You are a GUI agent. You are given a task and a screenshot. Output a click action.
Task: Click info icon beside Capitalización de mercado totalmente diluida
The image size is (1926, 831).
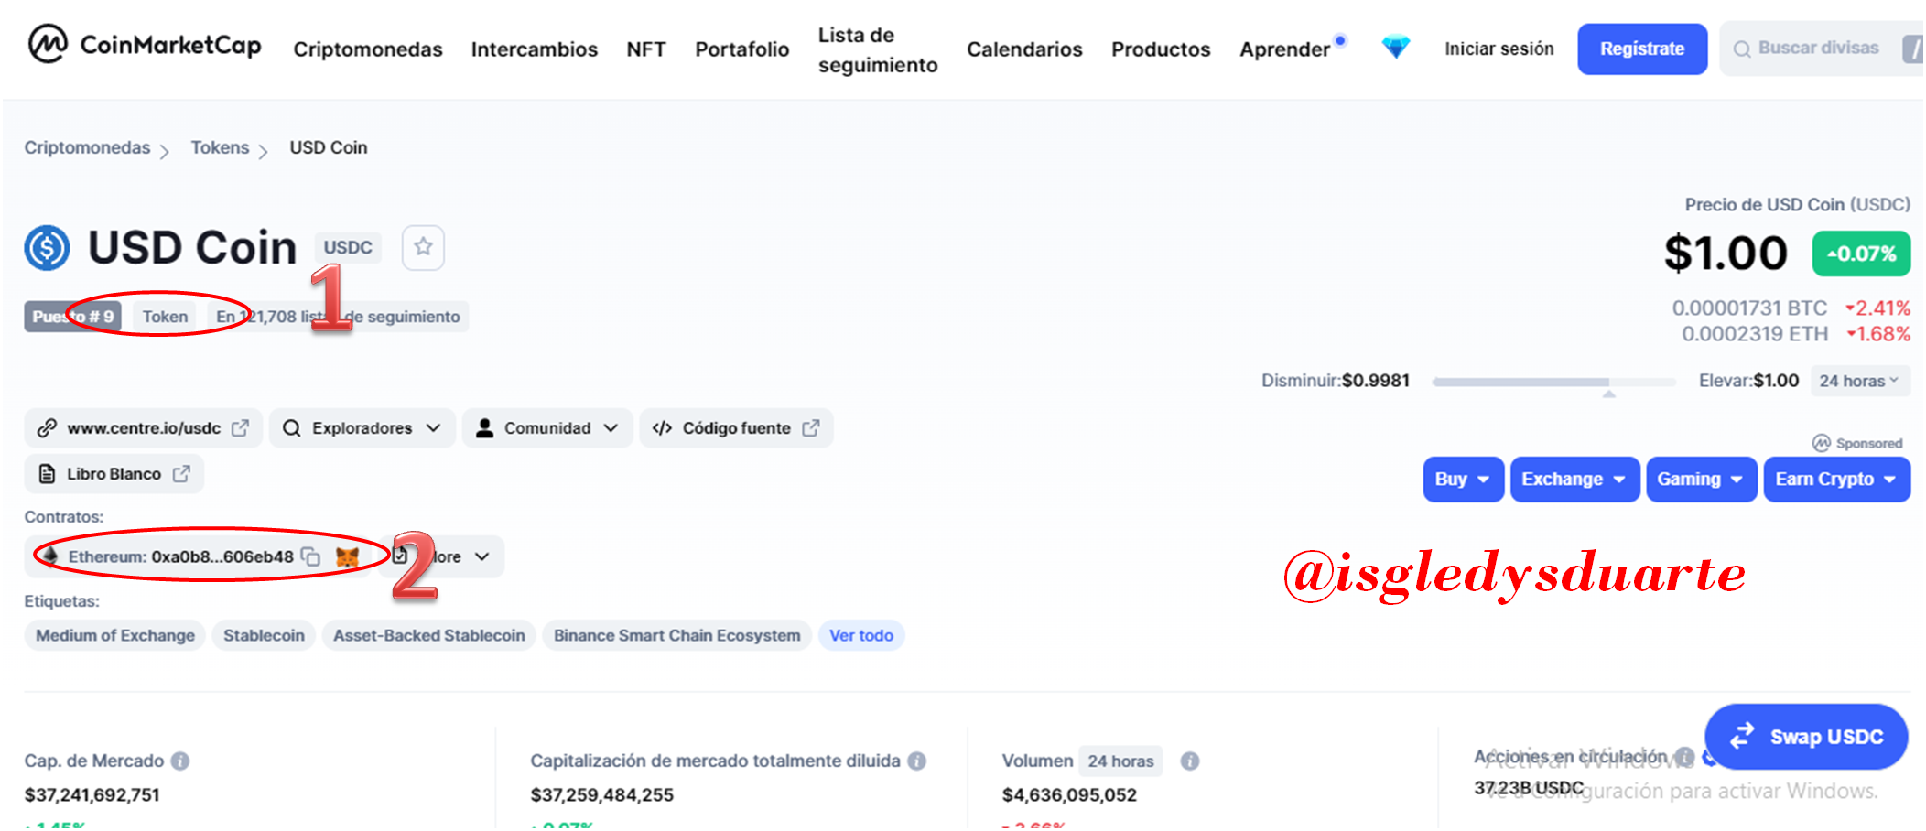pos(916,761)
